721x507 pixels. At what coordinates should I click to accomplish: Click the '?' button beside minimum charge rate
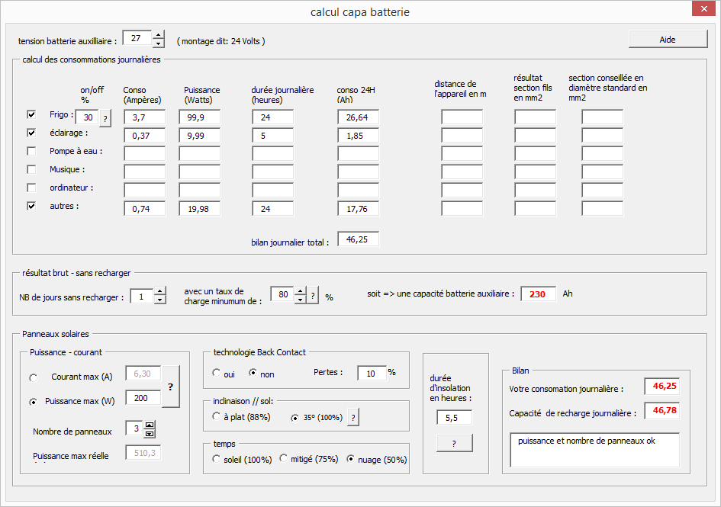tap(313, 295)
